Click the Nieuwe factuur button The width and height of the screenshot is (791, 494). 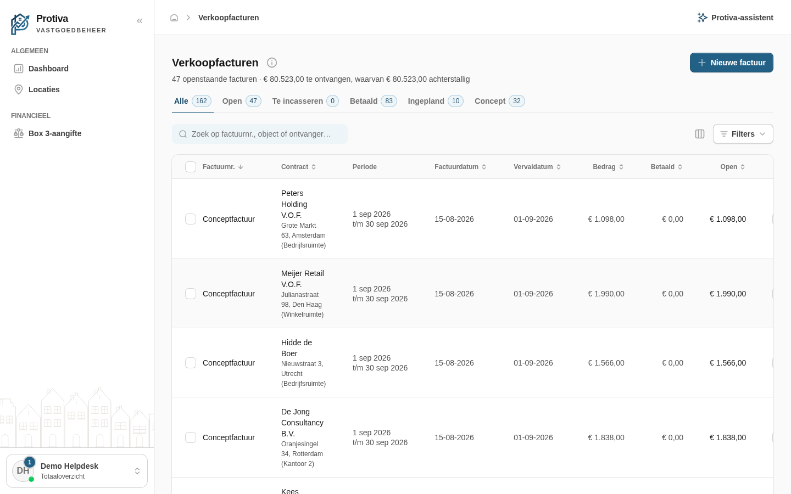coord(731,63)
